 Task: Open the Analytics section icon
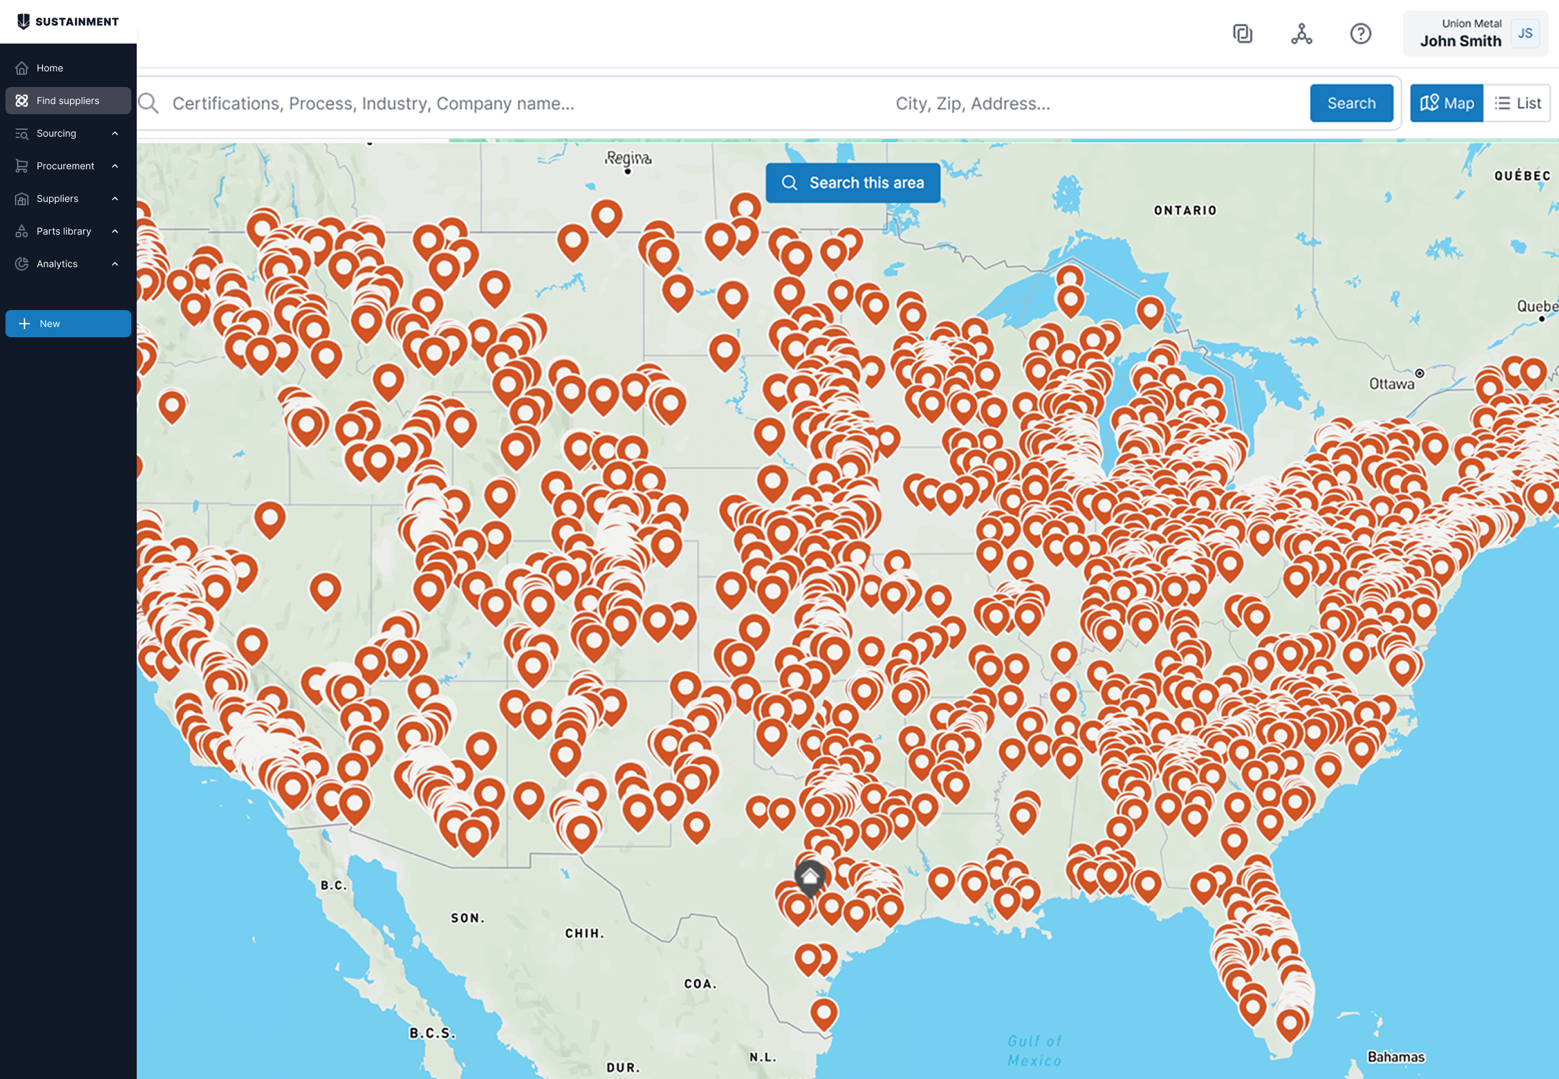pos(21,264)
